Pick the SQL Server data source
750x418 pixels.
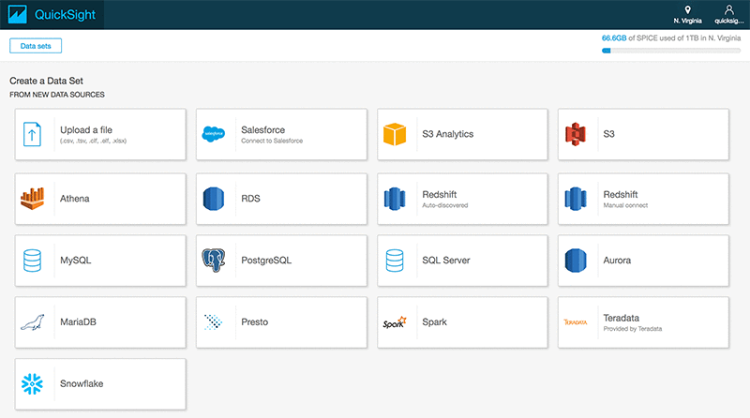pos(462,260)
